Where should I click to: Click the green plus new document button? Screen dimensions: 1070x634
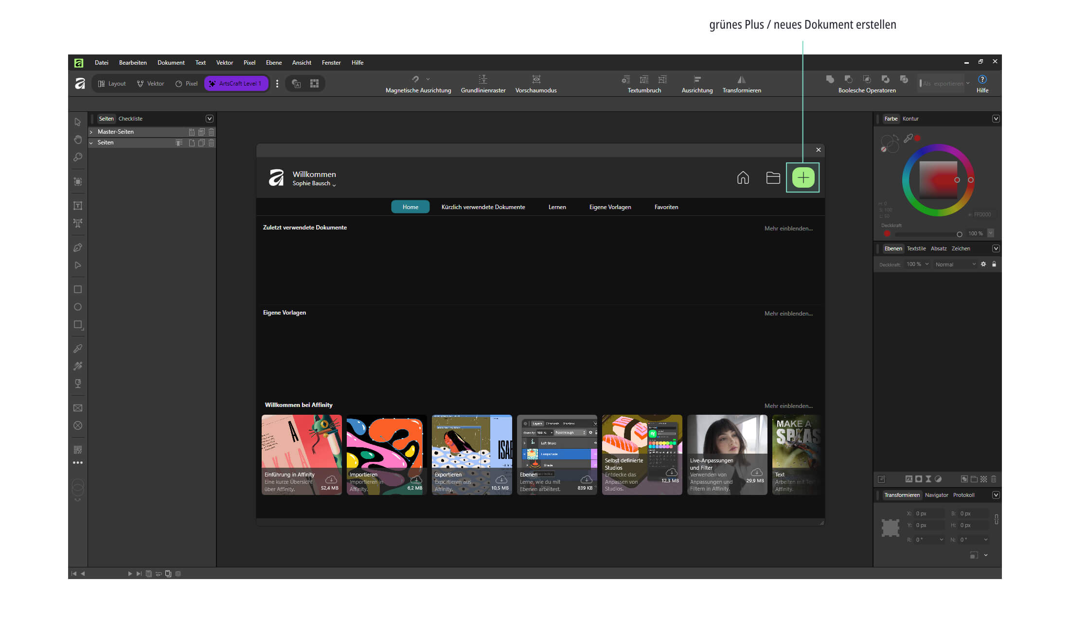tap(803, 178)
